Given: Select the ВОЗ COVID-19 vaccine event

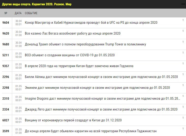Looking at the screenshot, I should (70, 55).
